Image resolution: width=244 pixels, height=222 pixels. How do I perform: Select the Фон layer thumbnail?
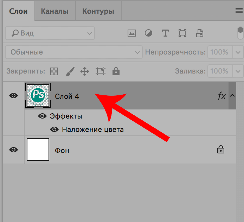(38, 150)
